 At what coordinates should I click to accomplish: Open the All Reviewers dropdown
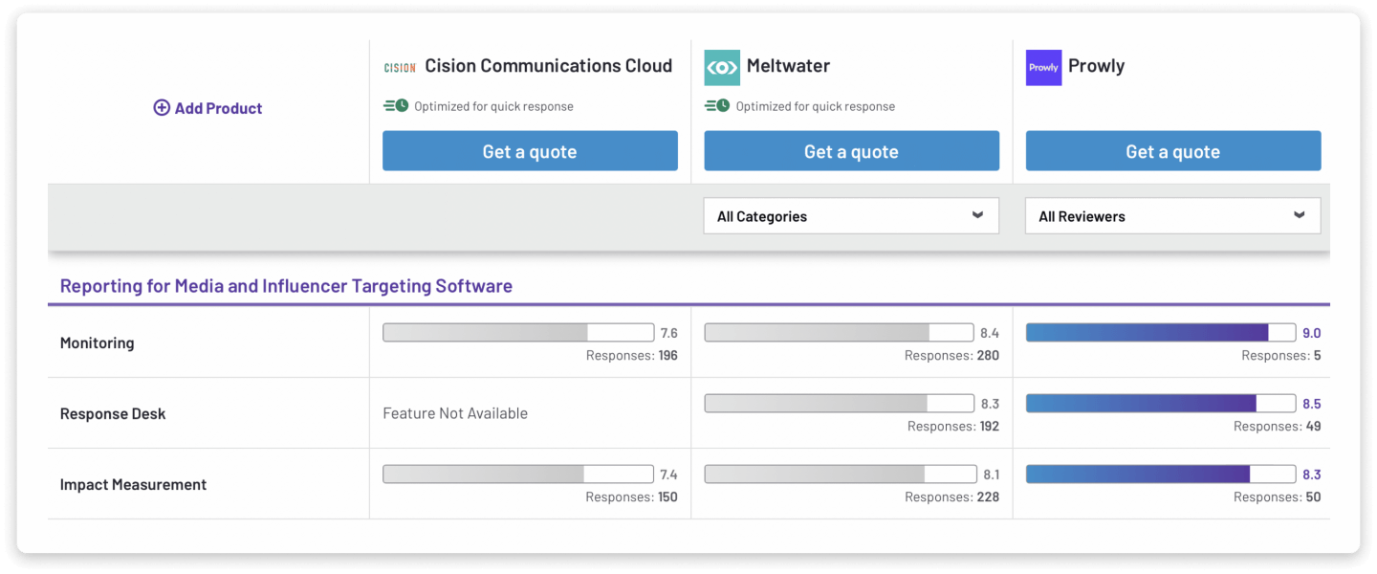pos(1172,216)
